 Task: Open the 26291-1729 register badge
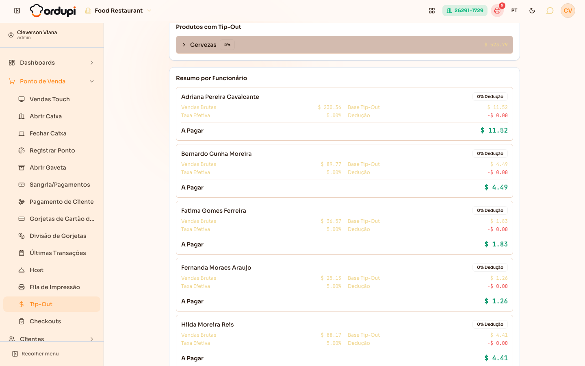(x=465, y=11)
